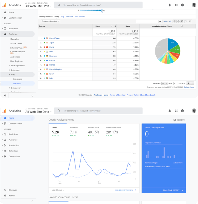This screenshot has width=198, height=204.
Task: Click the Privacy Policy footer link
Action: [133, 95]
